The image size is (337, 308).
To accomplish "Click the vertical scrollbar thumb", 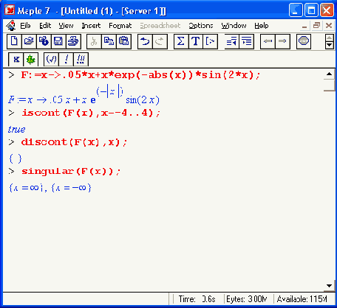I will (329, 85).
